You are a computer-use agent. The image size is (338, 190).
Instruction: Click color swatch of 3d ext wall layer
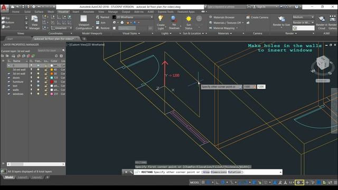52,70
